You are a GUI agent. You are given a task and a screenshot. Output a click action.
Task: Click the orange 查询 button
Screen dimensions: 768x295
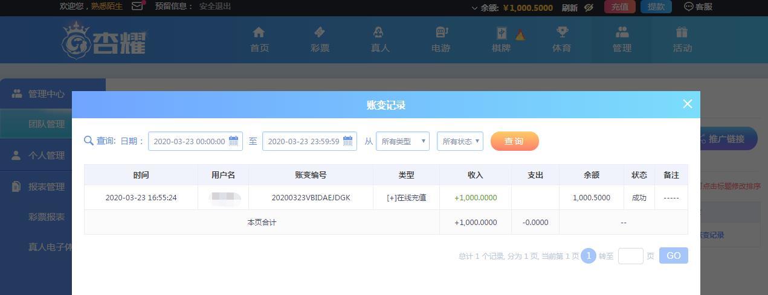514,141
